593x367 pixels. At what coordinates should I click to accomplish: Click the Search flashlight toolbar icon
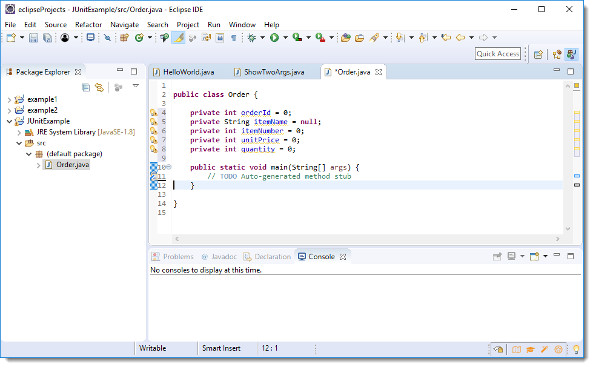pos(374,38)
